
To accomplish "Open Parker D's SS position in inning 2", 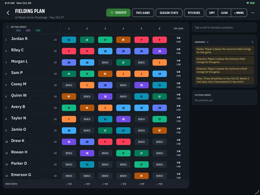I will coord(87,164).
